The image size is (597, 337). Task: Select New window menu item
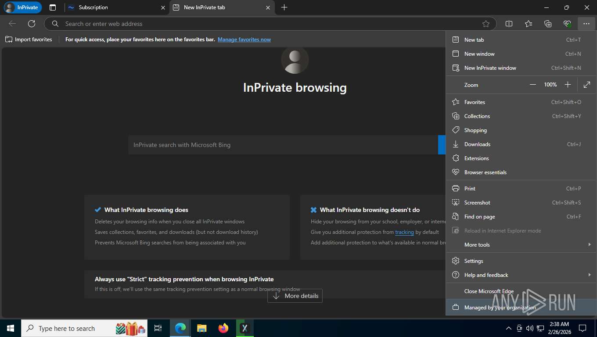point(521,54)
